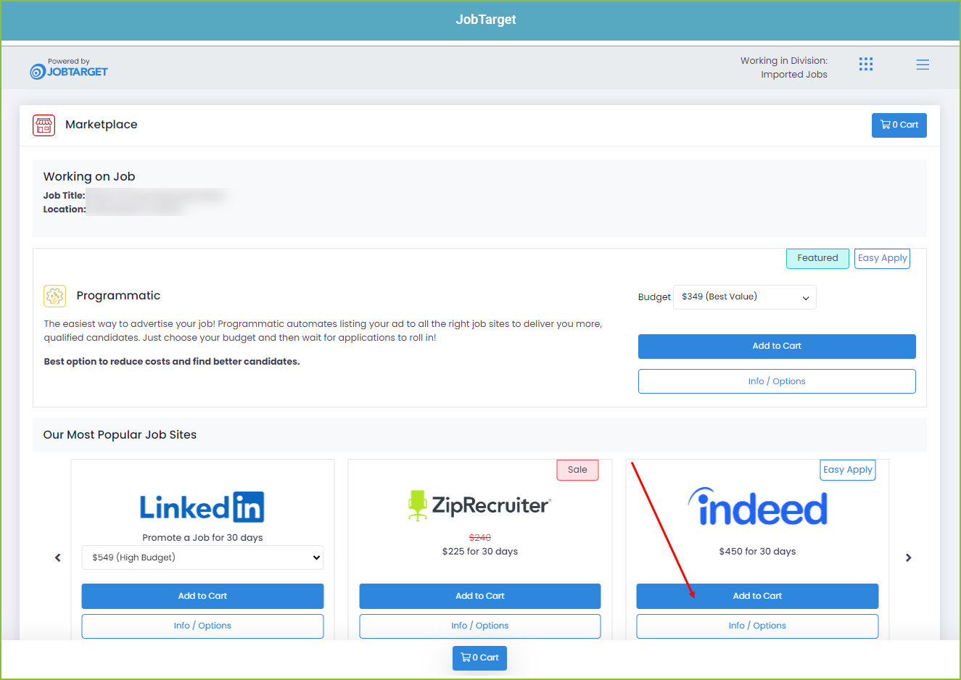Go to next job sites in carousel
The image size is (961, 680).
point(908,557)
